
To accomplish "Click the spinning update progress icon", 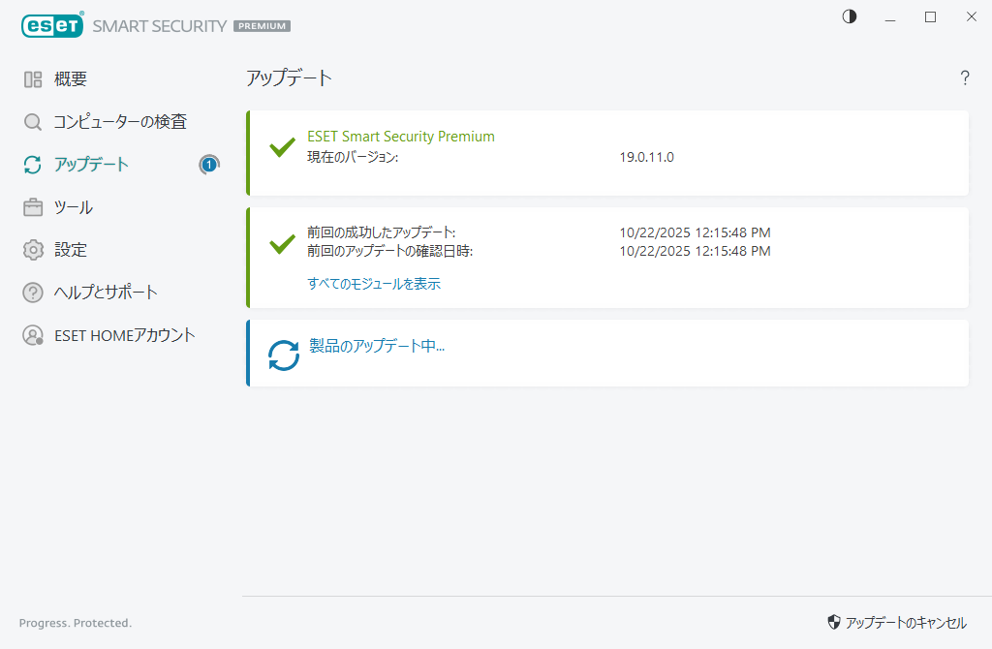I will coord(284,355).
